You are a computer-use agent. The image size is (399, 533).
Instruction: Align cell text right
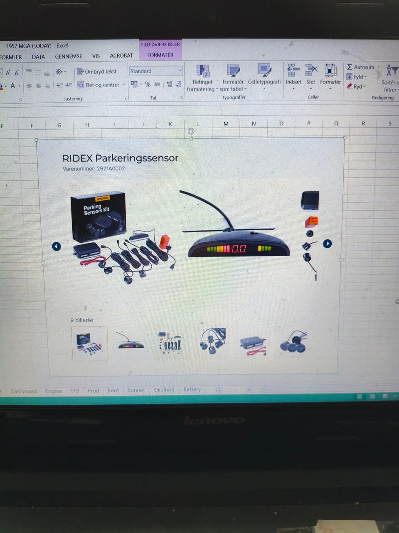(47, 86)
